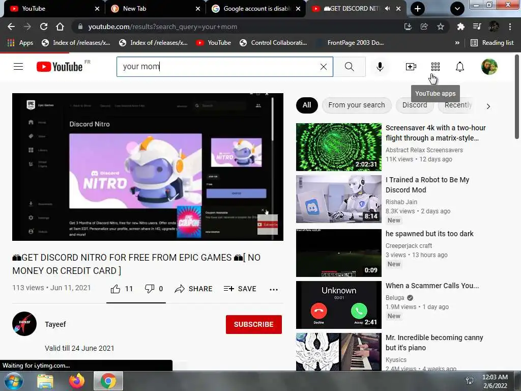
Task: Launch Firefox from the taskbar
Action: 77,381
